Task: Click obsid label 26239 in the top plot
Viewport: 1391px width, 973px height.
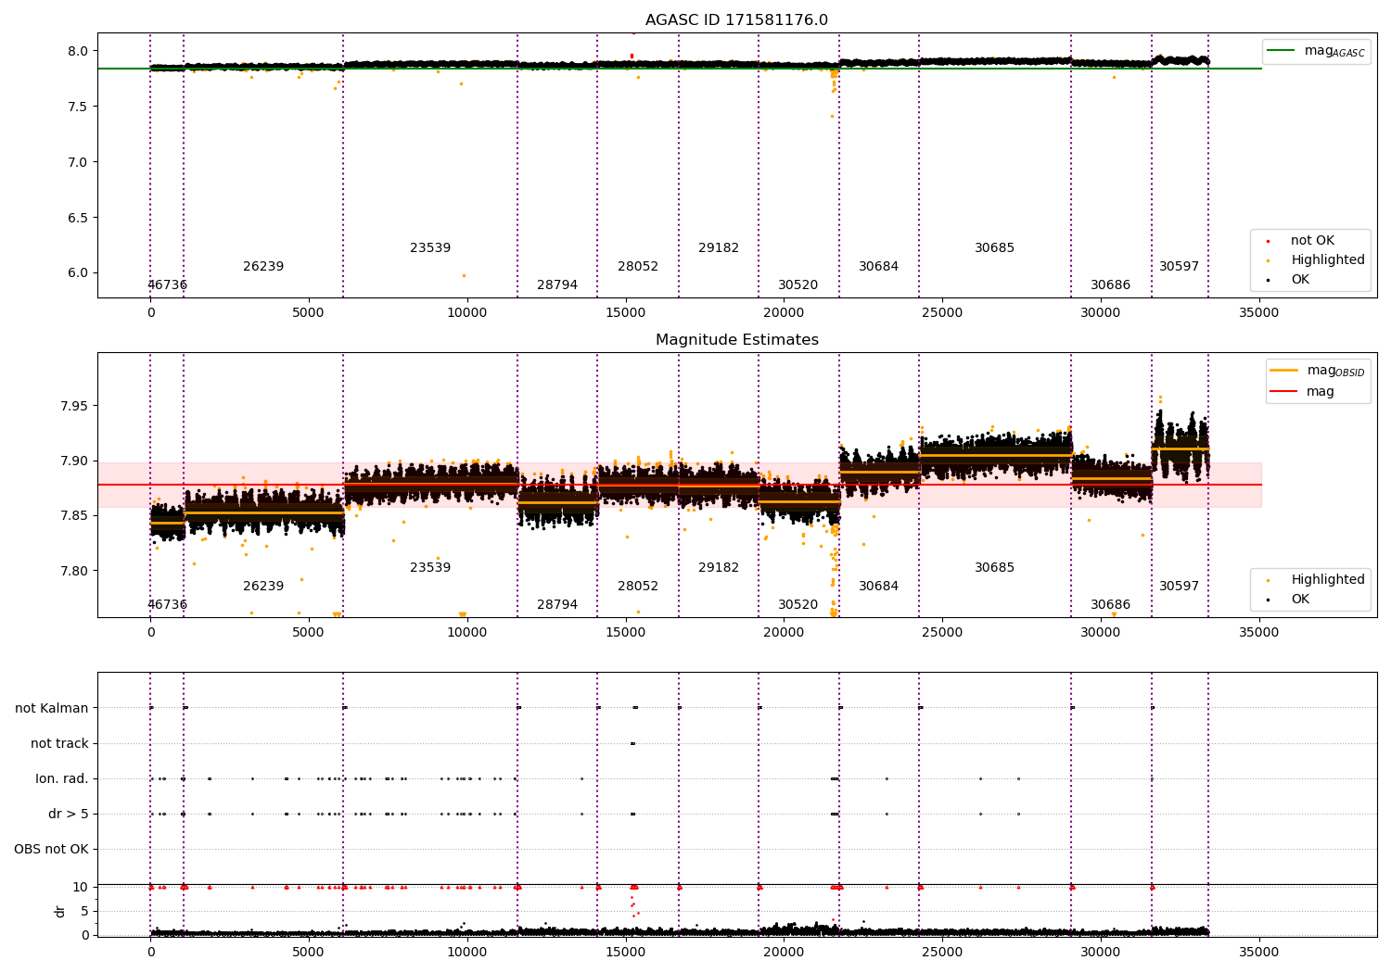Action: pos(263,267)
